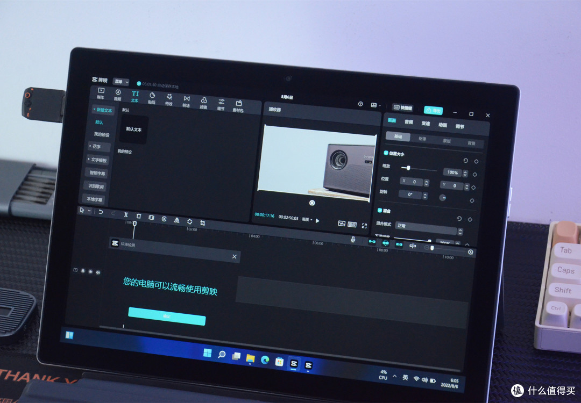Collapse the 新建文本 category
The width and height of the screenshot is (581, 403).
point(103,110)
